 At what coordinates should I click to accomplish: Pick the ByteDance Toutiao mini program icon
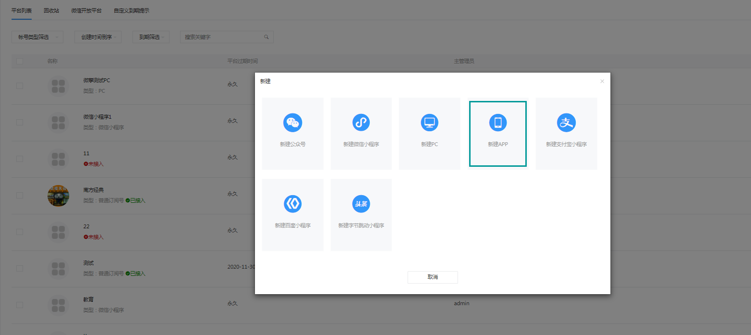(361, 204)
